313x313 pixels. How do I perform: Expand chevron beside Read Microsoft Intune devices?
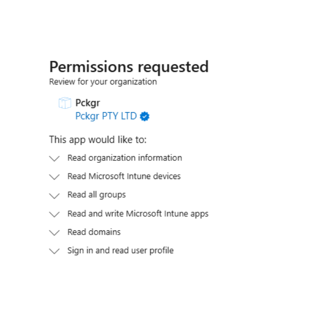point(54,177)
